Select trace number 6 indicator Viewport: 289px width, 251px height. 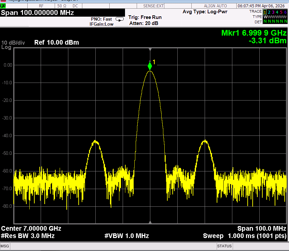coord(285,12)
